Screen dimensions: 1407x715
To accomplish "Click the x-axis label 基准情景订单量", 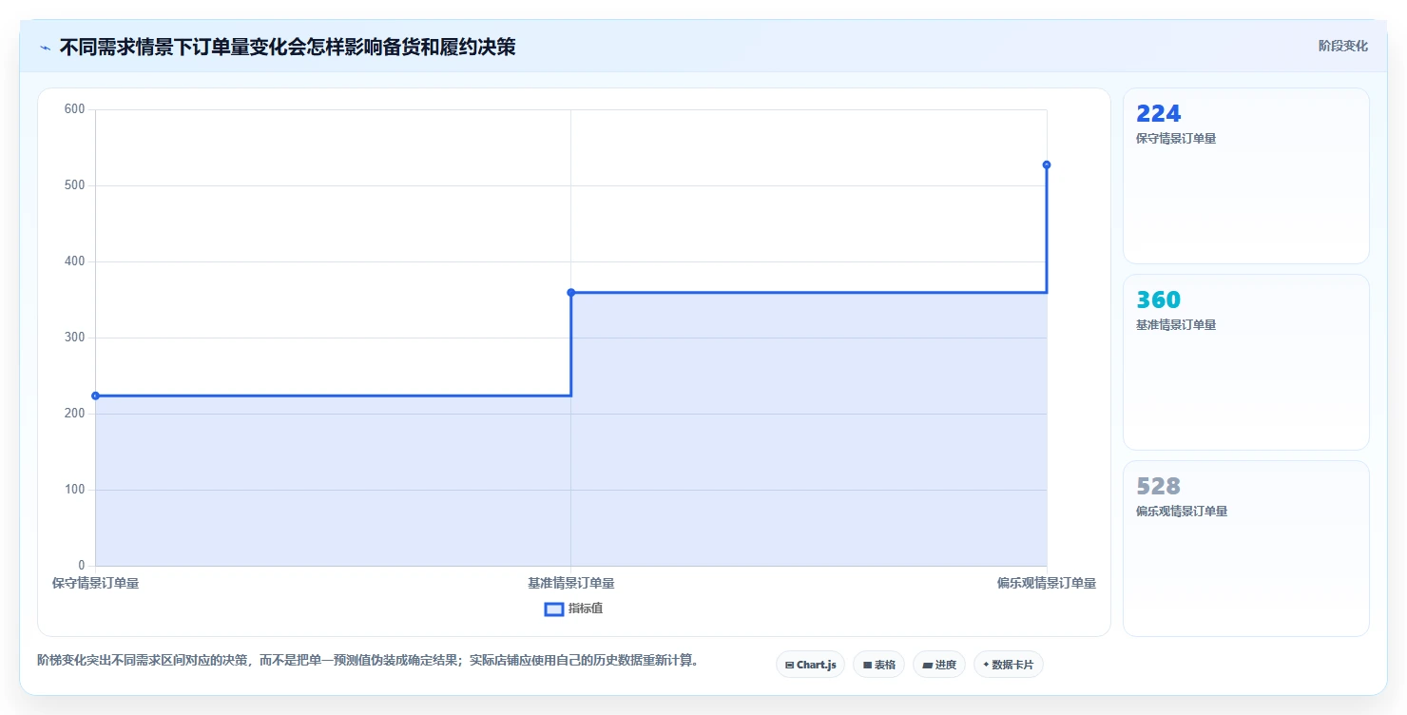I will click(570, 583).
